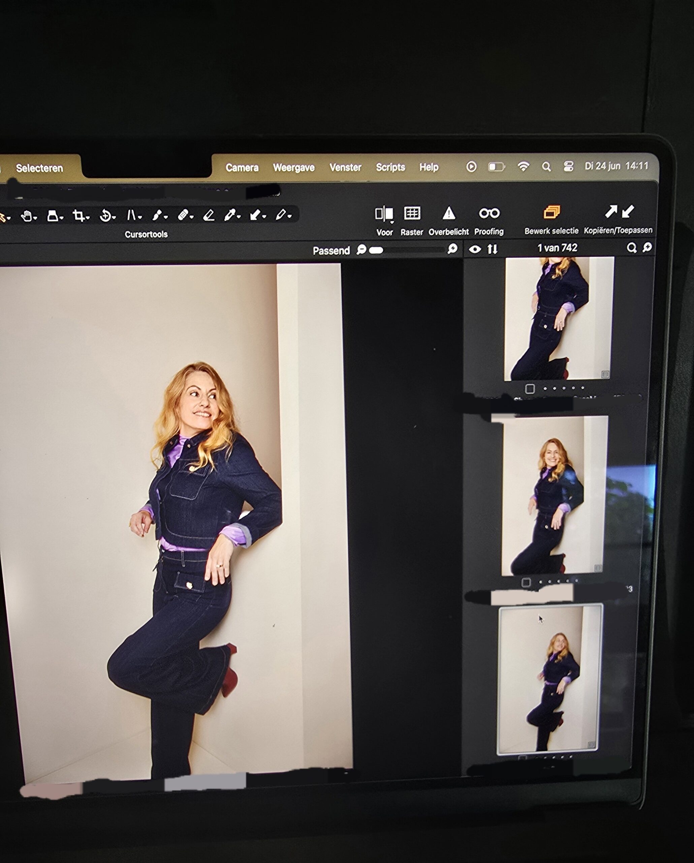Click the Di 24 jun 14:11 clock
The width and height of the screenshot is (694, 863).
point(617,166)
